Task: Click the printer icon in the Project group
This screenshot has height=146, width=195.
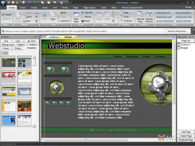Action: (36, 17)
